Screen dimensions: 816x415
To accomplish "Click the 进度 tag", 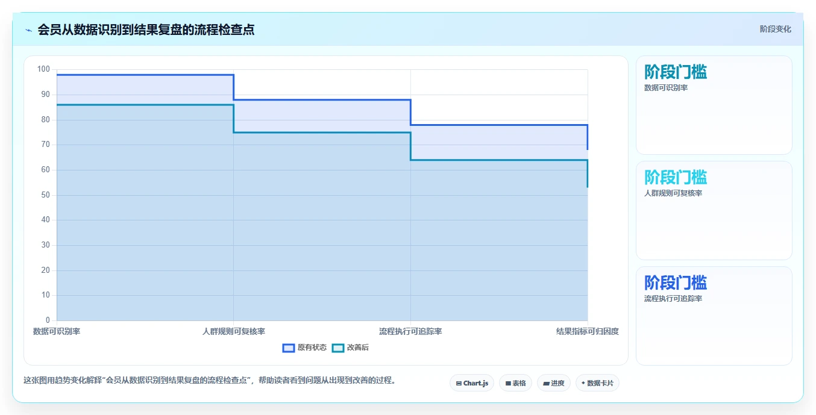I will click(554, 383).
